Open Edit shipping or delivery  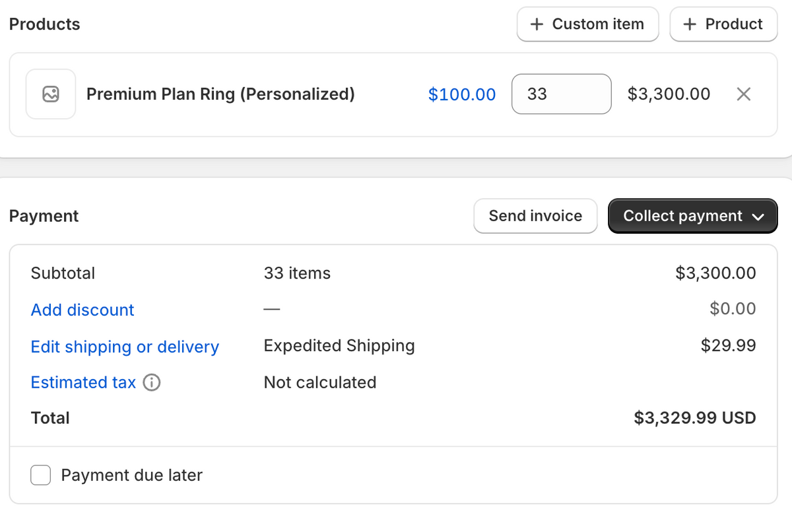pyautogui.click(x=125, y=347)
